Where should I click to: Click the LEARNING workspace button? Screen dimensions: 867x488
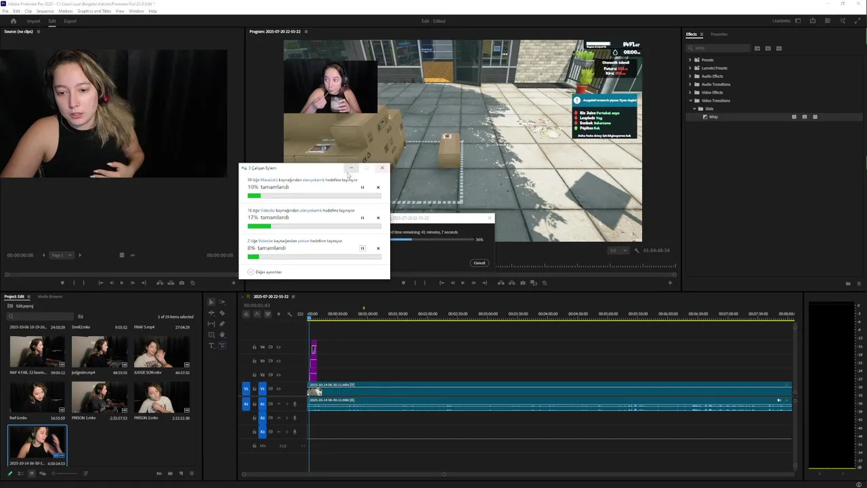tap(781, 21)
